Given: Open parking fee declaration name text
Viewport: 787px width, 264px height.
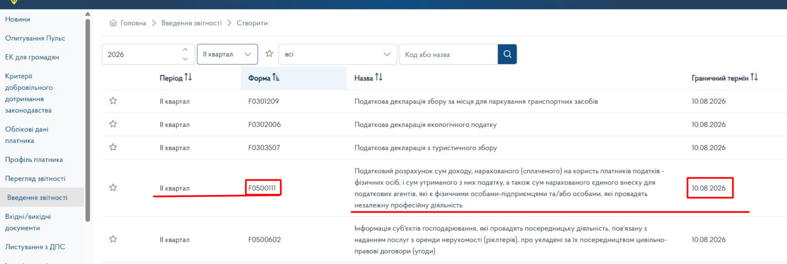Looking at the screenshot, I should pos(476,101).
